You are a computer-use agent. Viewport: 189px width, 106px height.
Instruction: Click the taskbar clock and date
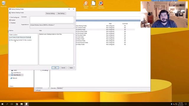pos(180,104)
